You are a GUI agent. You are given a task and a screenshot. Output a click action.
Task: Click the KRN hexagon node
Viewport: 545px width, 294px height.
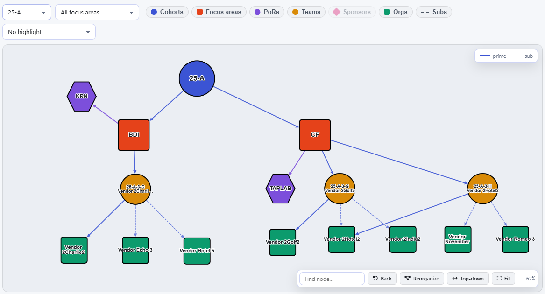point(82,96)
